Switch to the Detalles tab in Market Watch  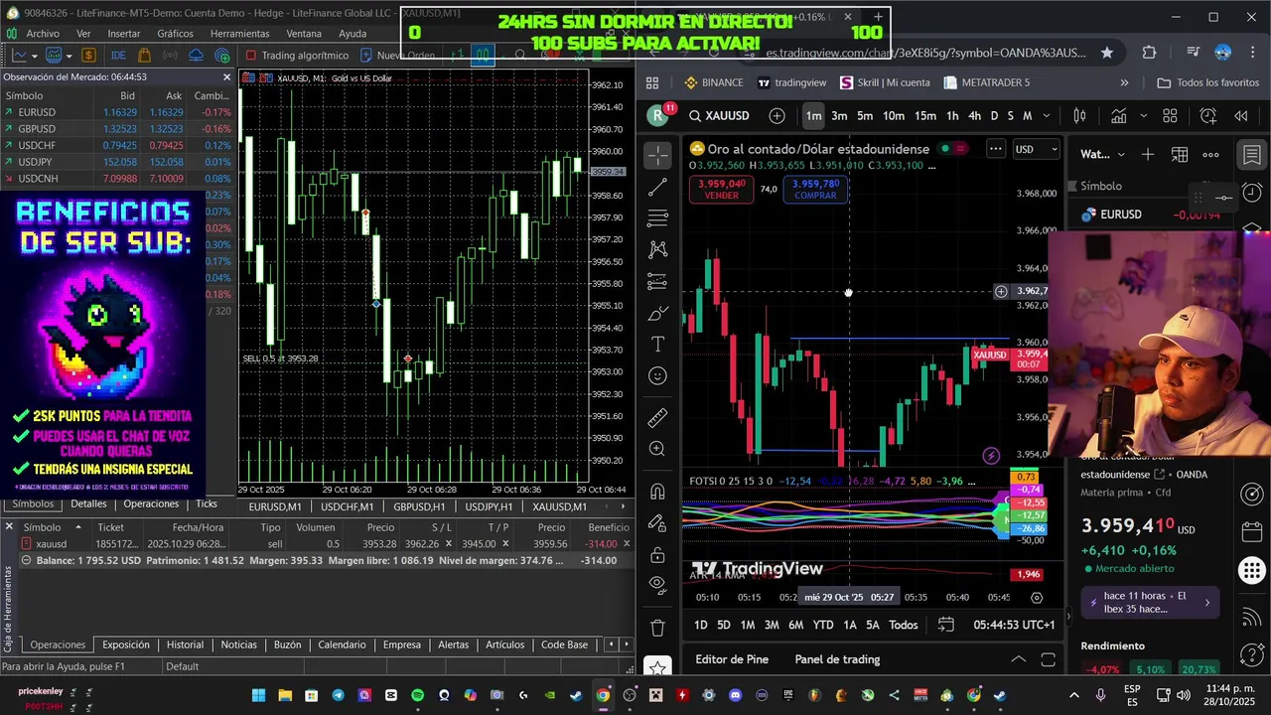pos(88,503)
